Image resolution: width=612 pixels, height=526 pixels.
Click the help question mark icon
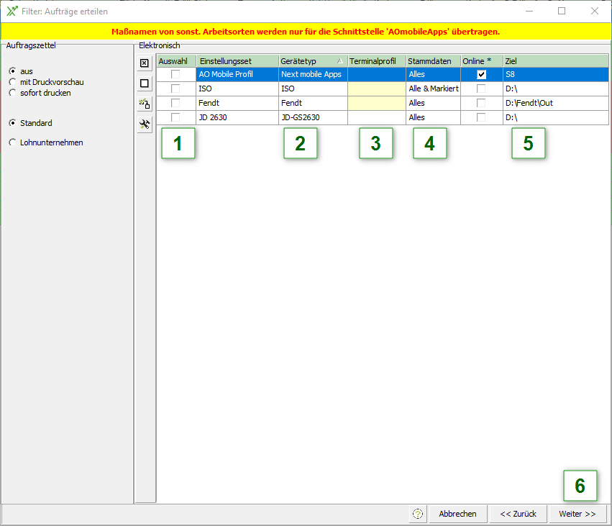tap(418, 514)
